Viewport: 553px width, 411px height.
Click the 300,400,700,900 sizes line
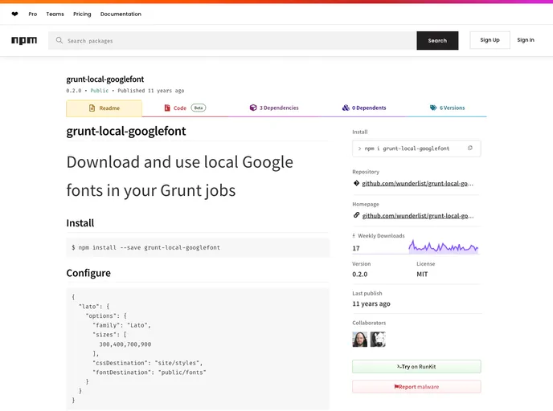(125, 344)
